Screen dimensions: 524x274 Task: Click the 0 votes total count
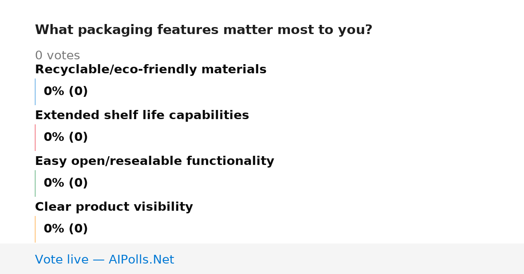coord(57,56)
